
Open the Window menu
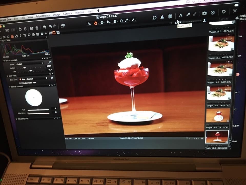[80, 12]
